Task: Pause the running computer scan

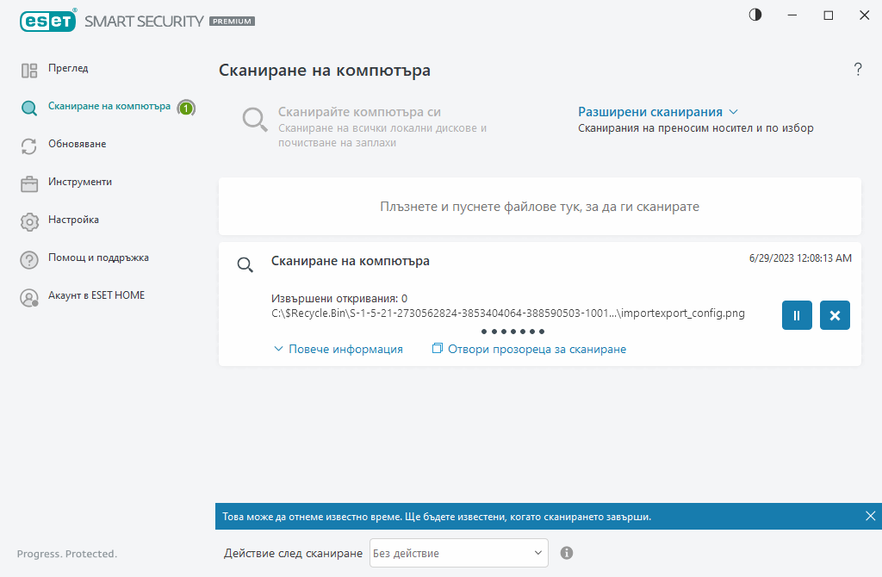Action: pos(797,314)
